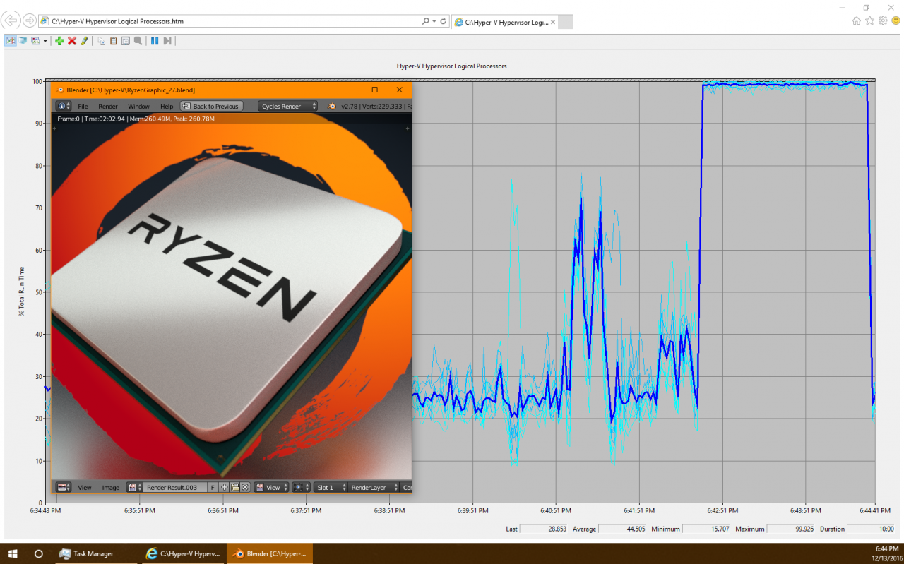Click the Average value field showing 44.505
Screen dimensions: 904x564
click(622, 529)
